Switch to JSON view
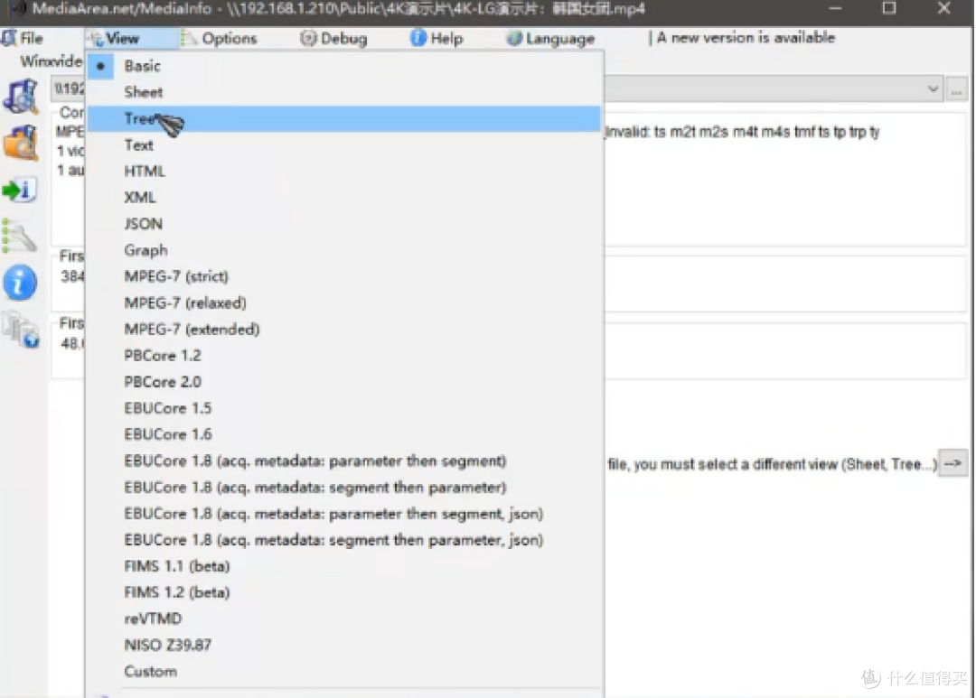Screen dimensions: 976x698 (x=343, y=224)
